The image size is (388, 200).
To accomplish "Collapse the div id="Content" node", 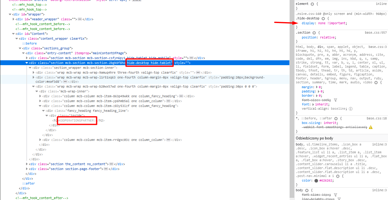I will click(x=13, y=34).
